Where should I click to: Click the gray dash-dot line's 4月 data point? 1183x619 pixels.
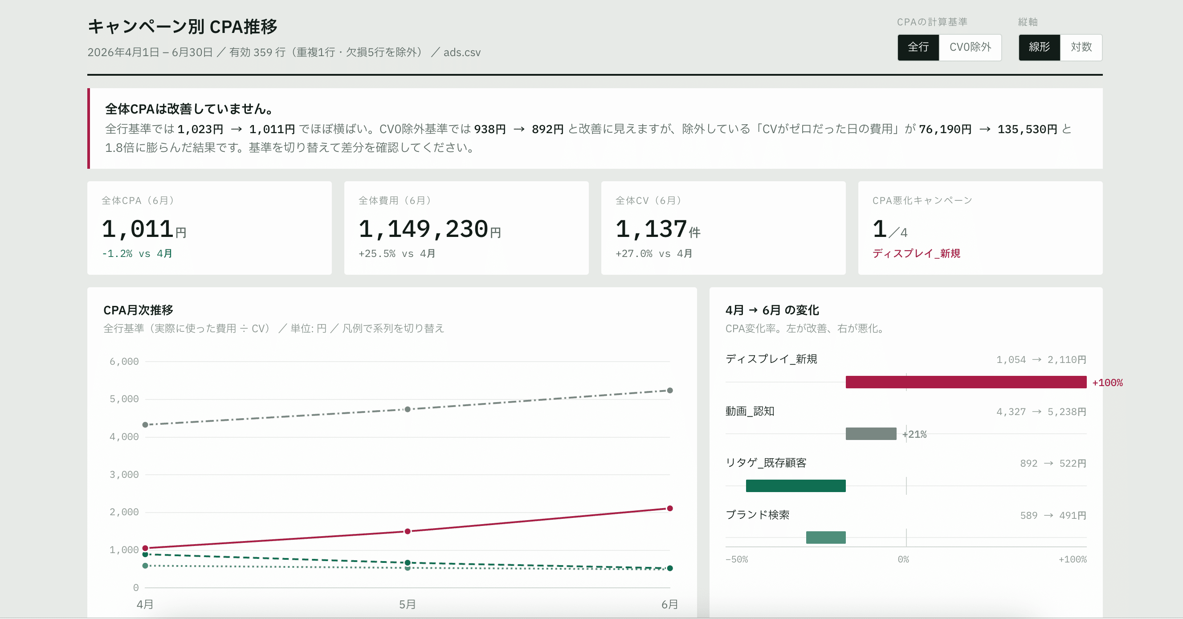coord(145,425)
